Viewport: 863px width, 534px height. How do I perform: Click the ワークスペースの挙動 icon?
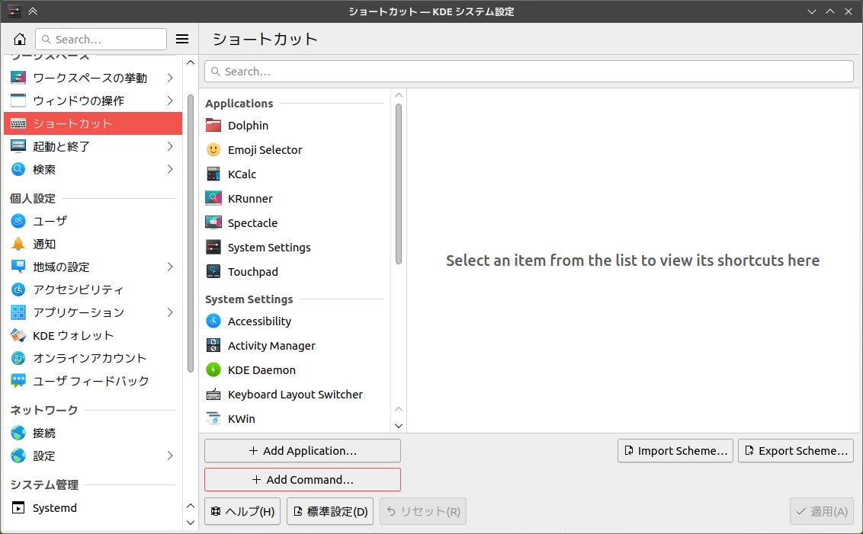tap(18, 78)
